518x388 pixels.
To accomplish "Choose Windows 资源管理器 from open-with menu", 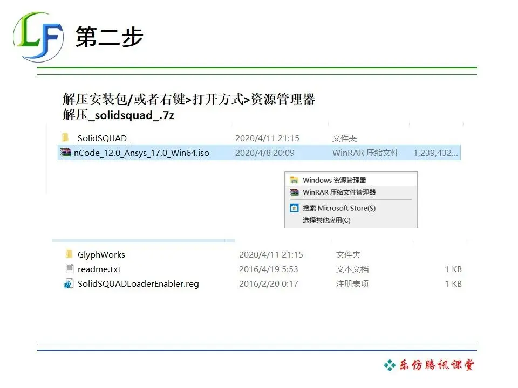I will point(351,180).
